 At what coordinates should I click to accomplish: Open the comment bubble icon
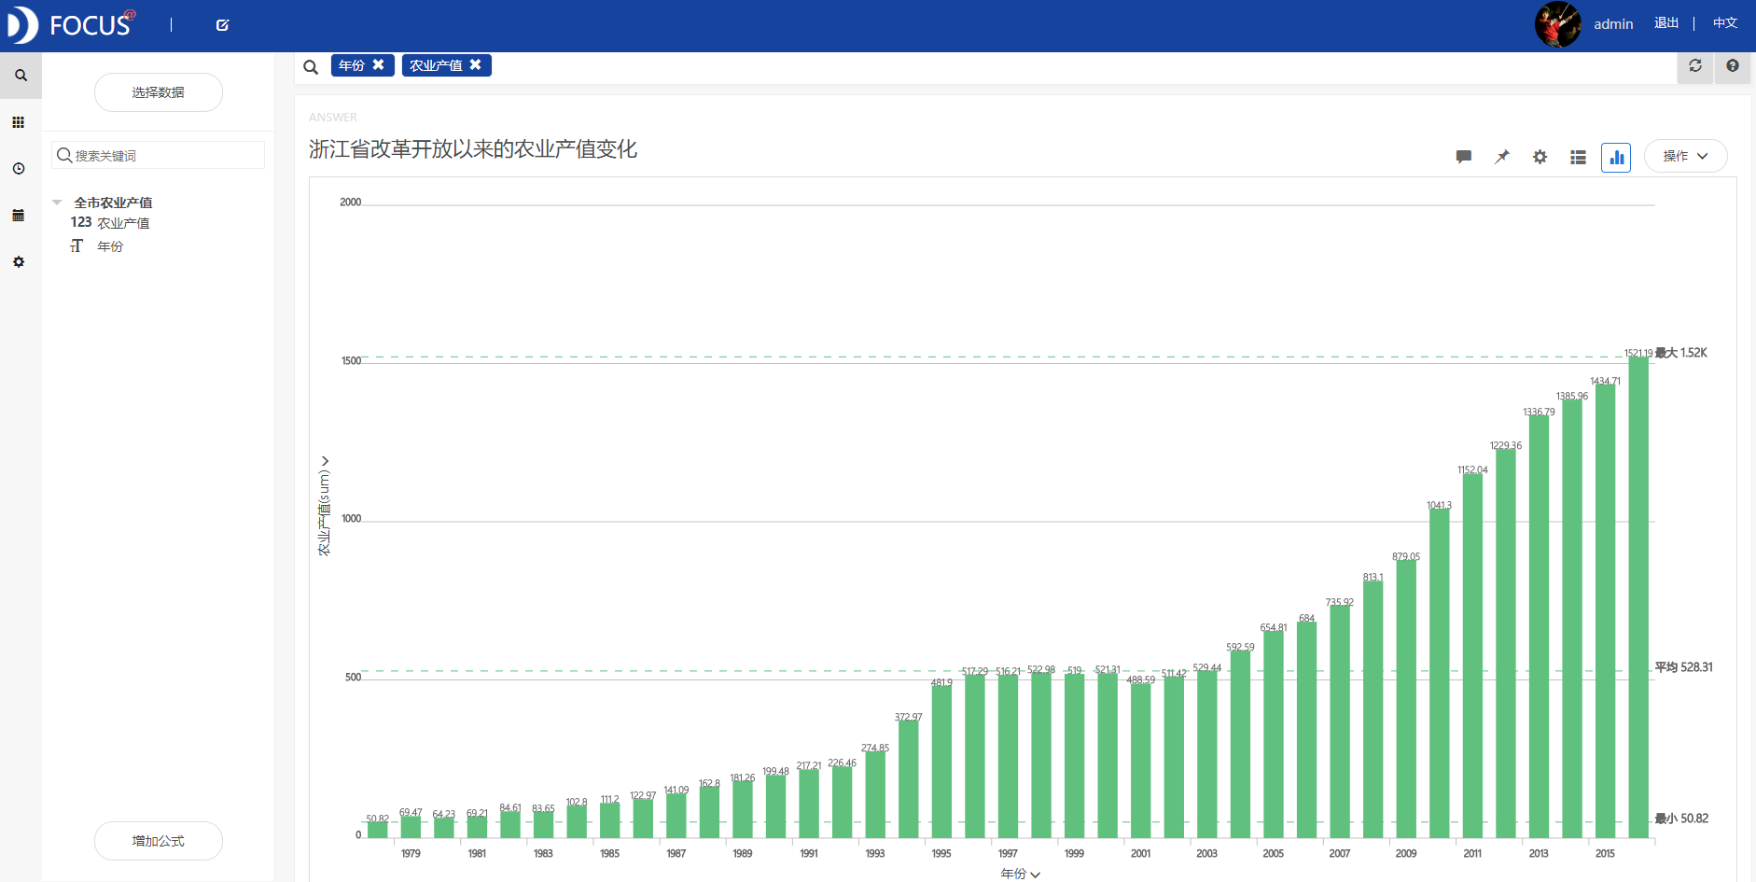pos(1464,157)
